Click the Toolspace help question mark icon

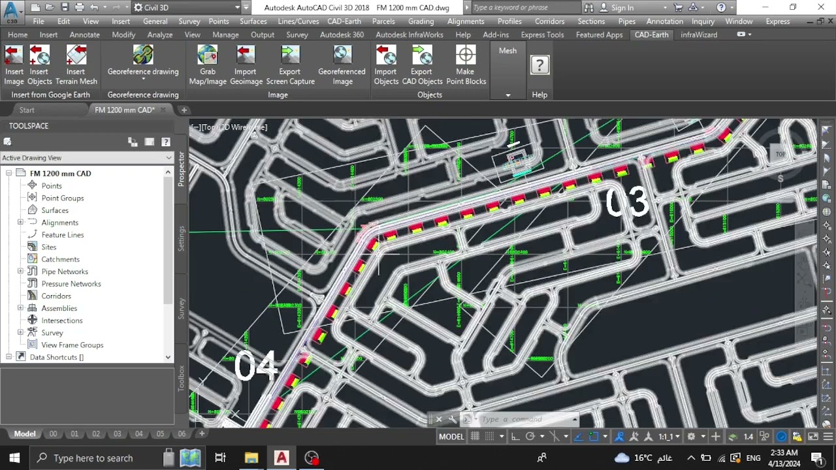click(x=166, y=142)
